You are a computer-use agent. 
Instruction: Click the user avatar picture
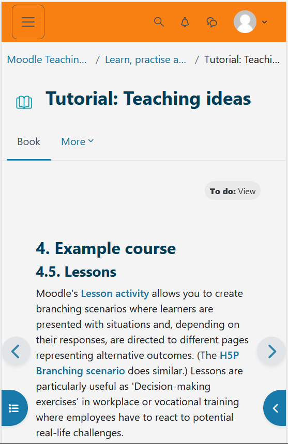(245, 22)
